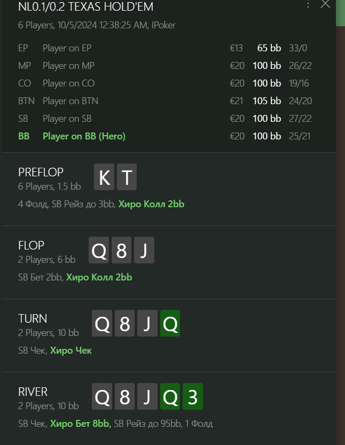This screenshot has height=445, width=345.
Task: Click the TURN street heading
Action: click(33, 318)
